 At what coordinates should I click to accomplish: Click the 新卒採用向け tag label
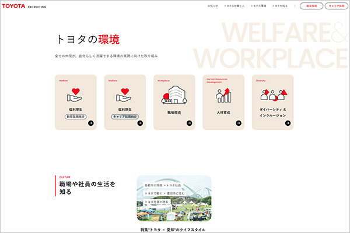[x=76, y=116]
